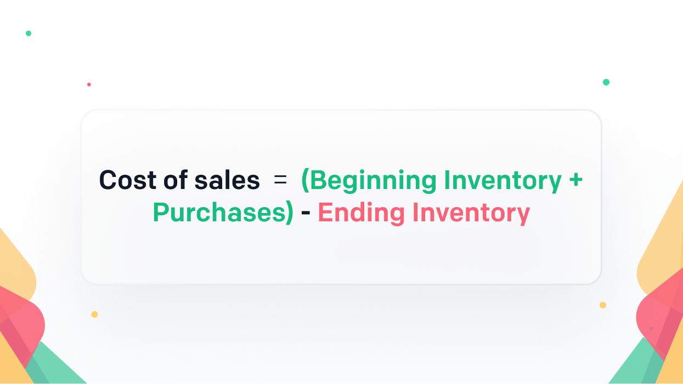Click the yellow dot below card's left side
The height and width of the screenshot is (384, 683).
94,314
